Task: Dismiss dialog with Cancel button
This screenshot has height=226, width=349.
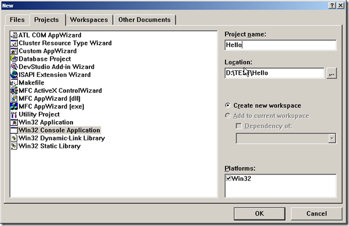Action: [x=317, y=214]
